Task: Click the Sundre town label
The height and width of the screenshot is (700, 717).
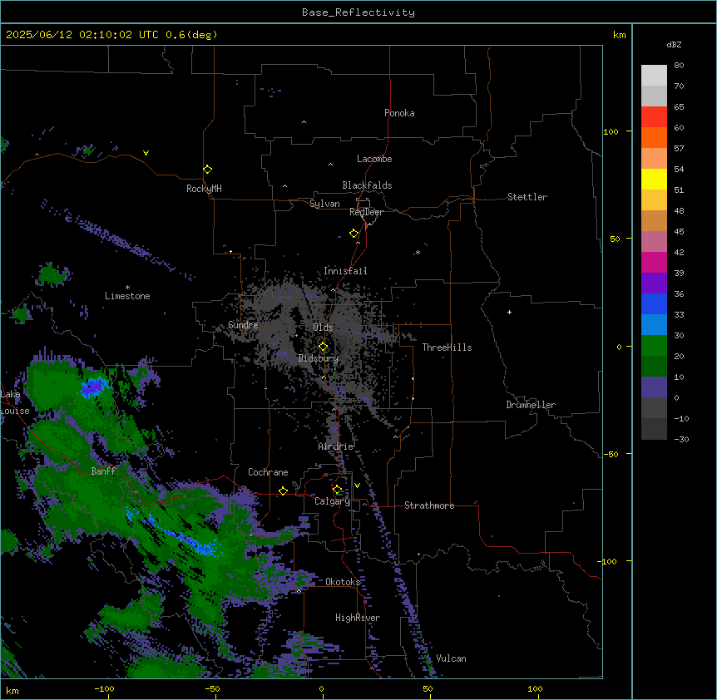Action: (243, 325)
